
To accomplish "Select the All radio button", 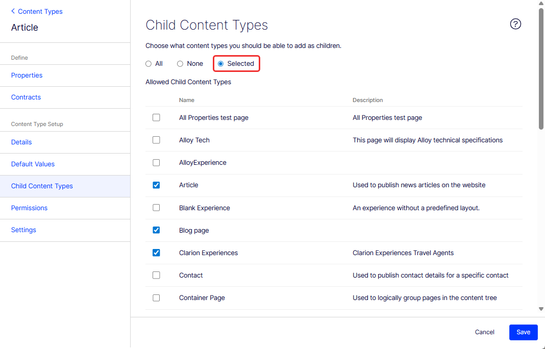I will tap(148, 64).
